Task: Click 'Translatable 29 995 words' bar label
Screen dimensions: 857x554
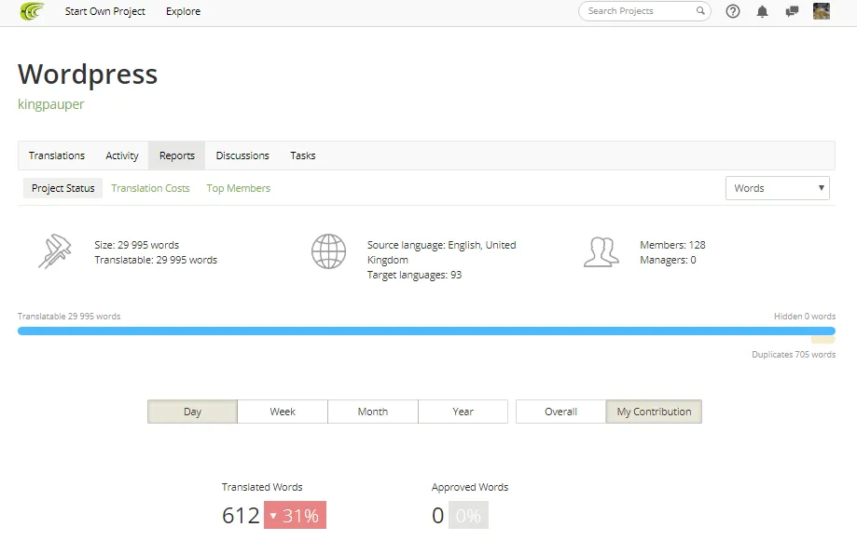Action: (x=69, y=316)
